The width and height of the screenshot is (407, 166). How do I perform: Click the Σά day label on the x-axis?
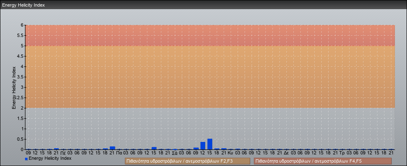[x=175, y=153]
